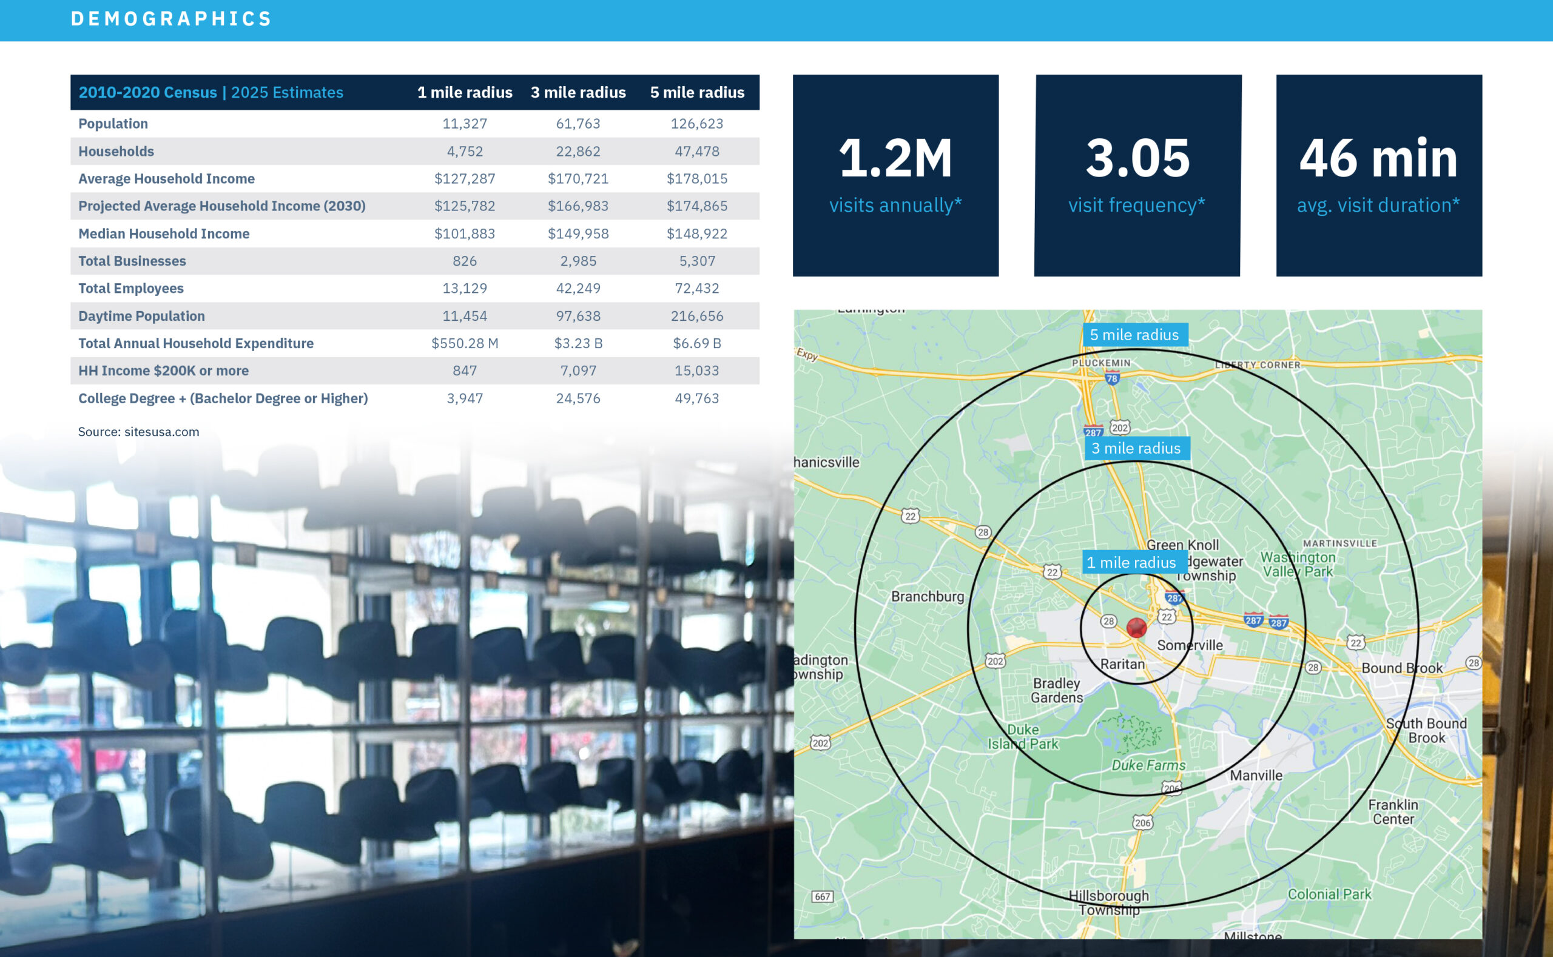Click the route 22 shield near Bound Brook
This screenshot has width=1553, height=957.
(1355, 643)
